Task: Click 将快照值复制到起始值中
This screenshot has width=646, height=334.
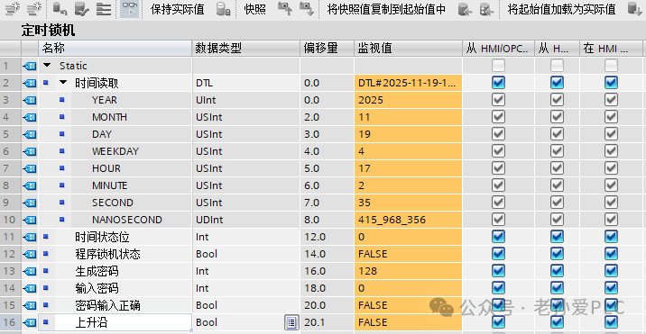Action: [386, 9]
